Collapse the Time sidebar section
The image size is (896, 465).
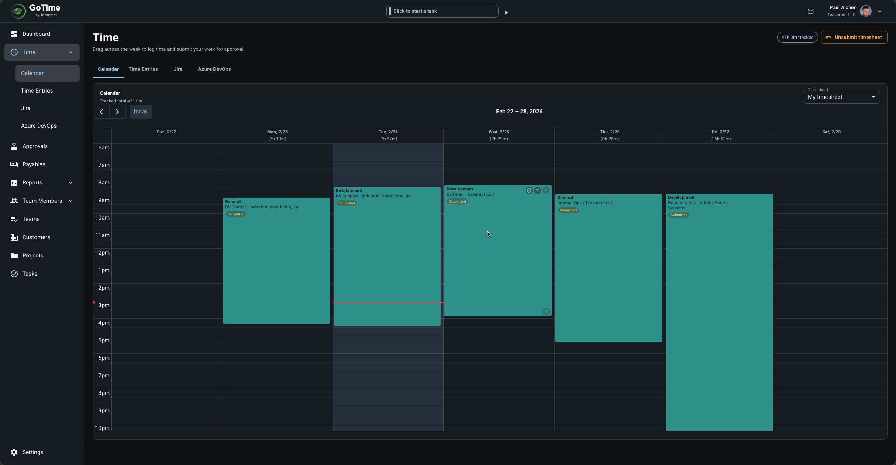click(71, 52)
